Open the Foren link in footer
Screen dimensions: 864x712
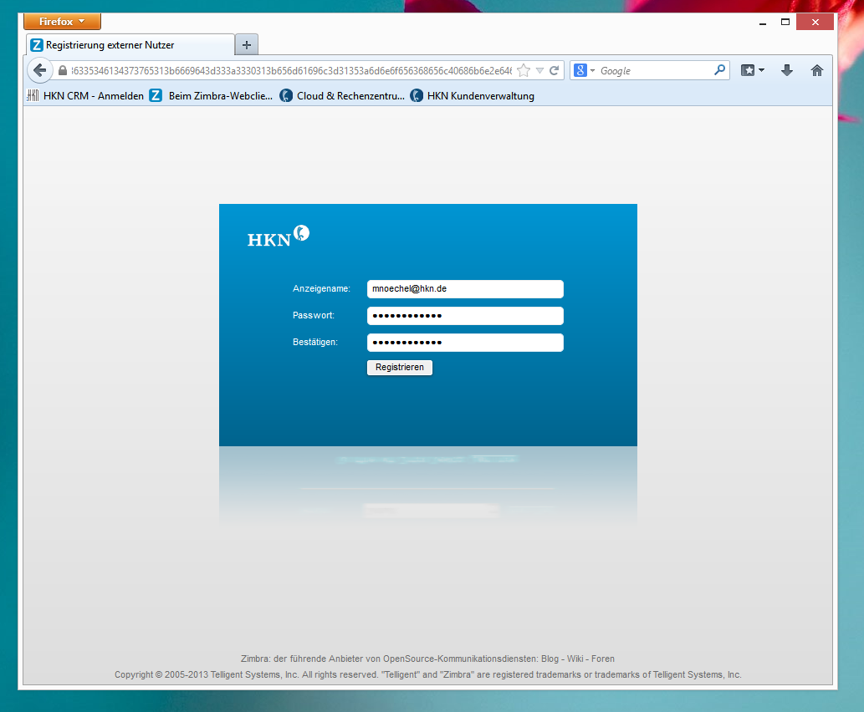[x=602, y=659]
